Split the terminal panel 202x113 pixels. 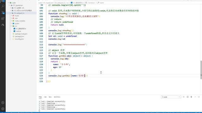pyautogui.click(x=187, y=97)
